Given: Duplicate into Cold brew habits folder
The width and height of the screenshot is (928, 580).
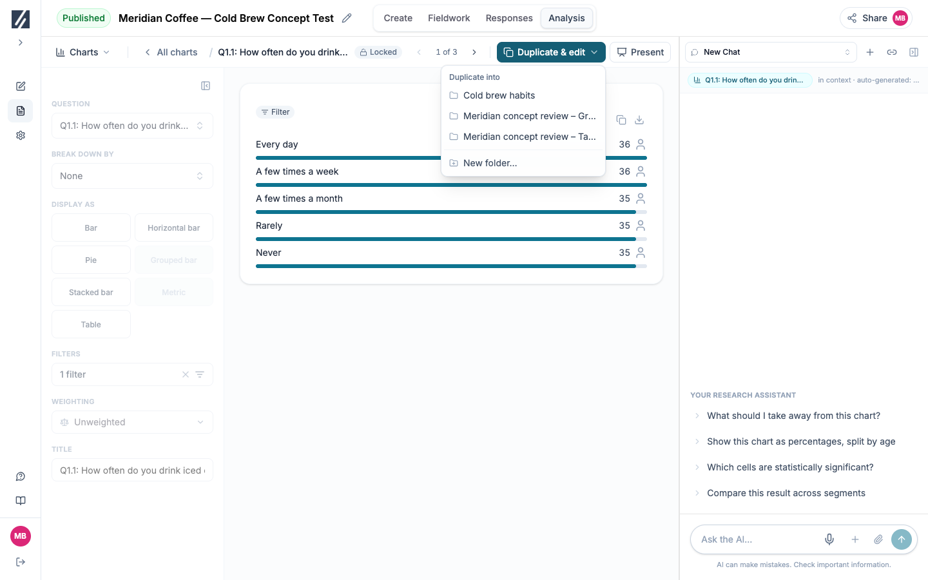Looking at the screenshot, I should coord(523,95).
